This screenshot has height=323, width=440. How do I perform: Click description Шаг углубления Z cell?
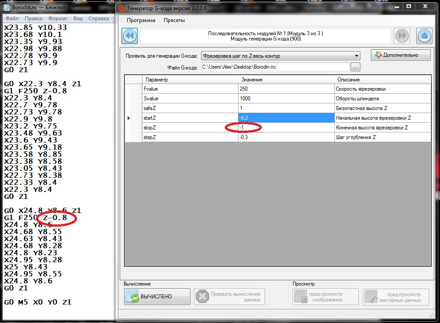[x=383, y=137]
